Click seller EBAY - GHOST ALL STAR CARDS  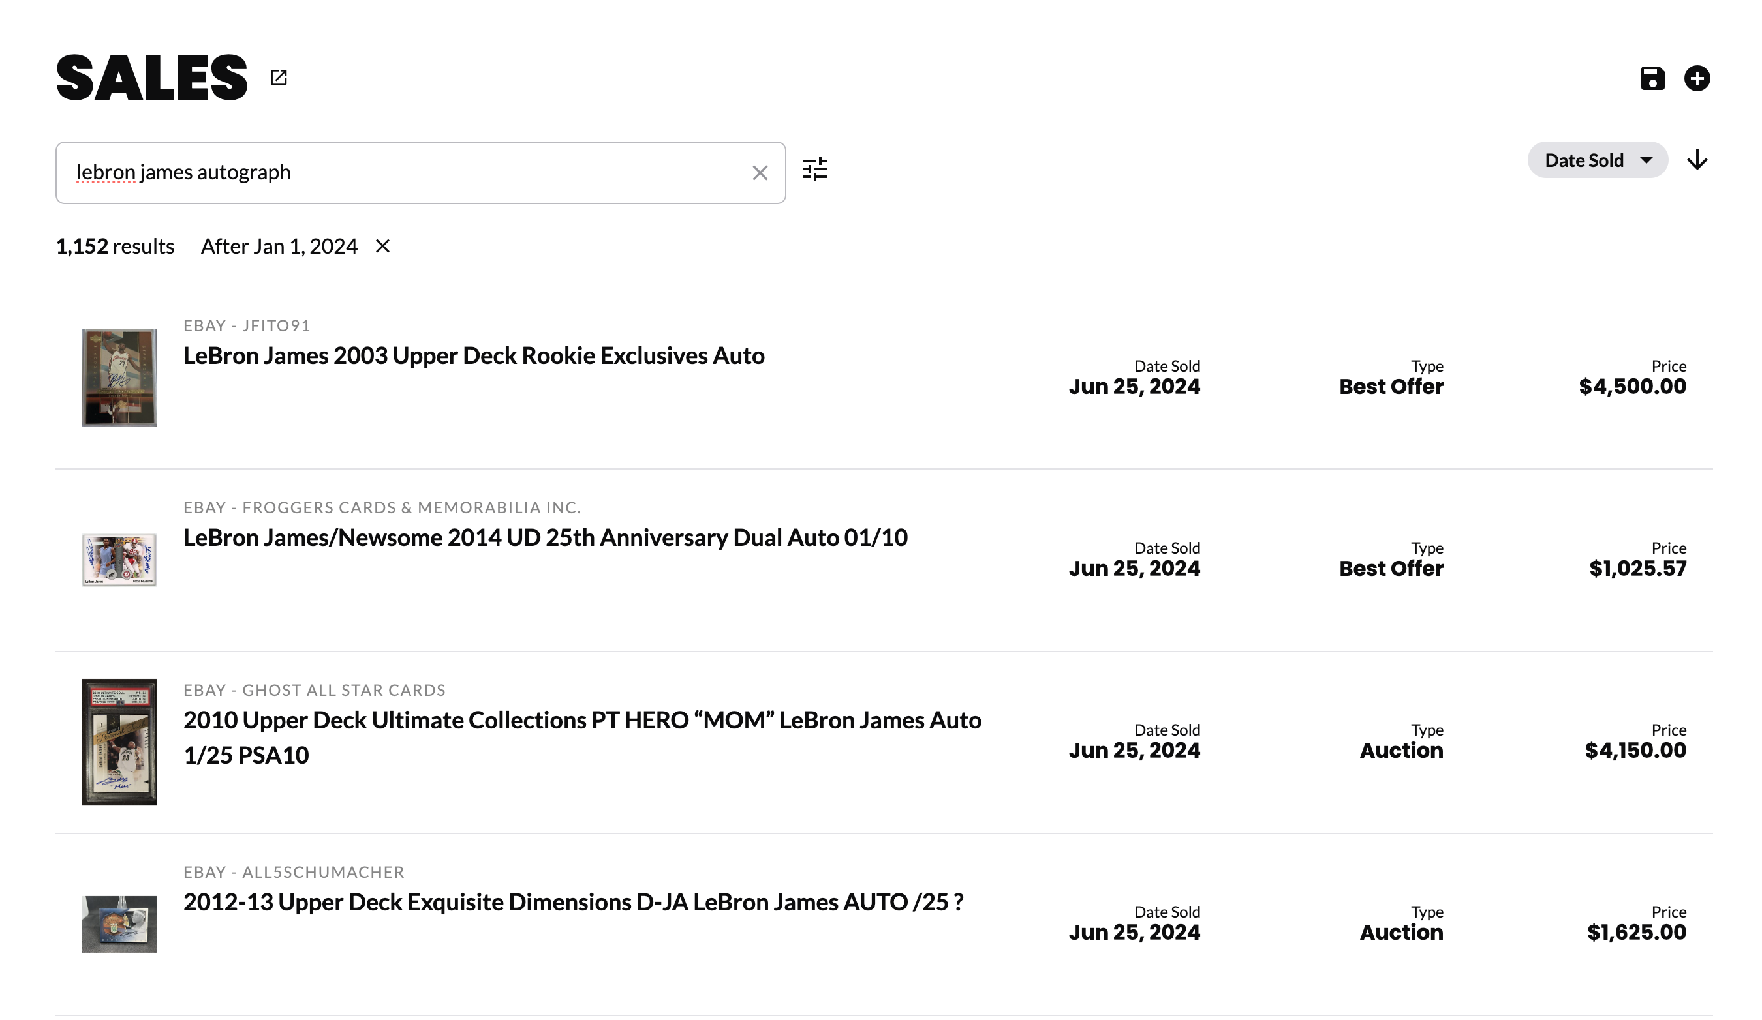tap(315, 690)
